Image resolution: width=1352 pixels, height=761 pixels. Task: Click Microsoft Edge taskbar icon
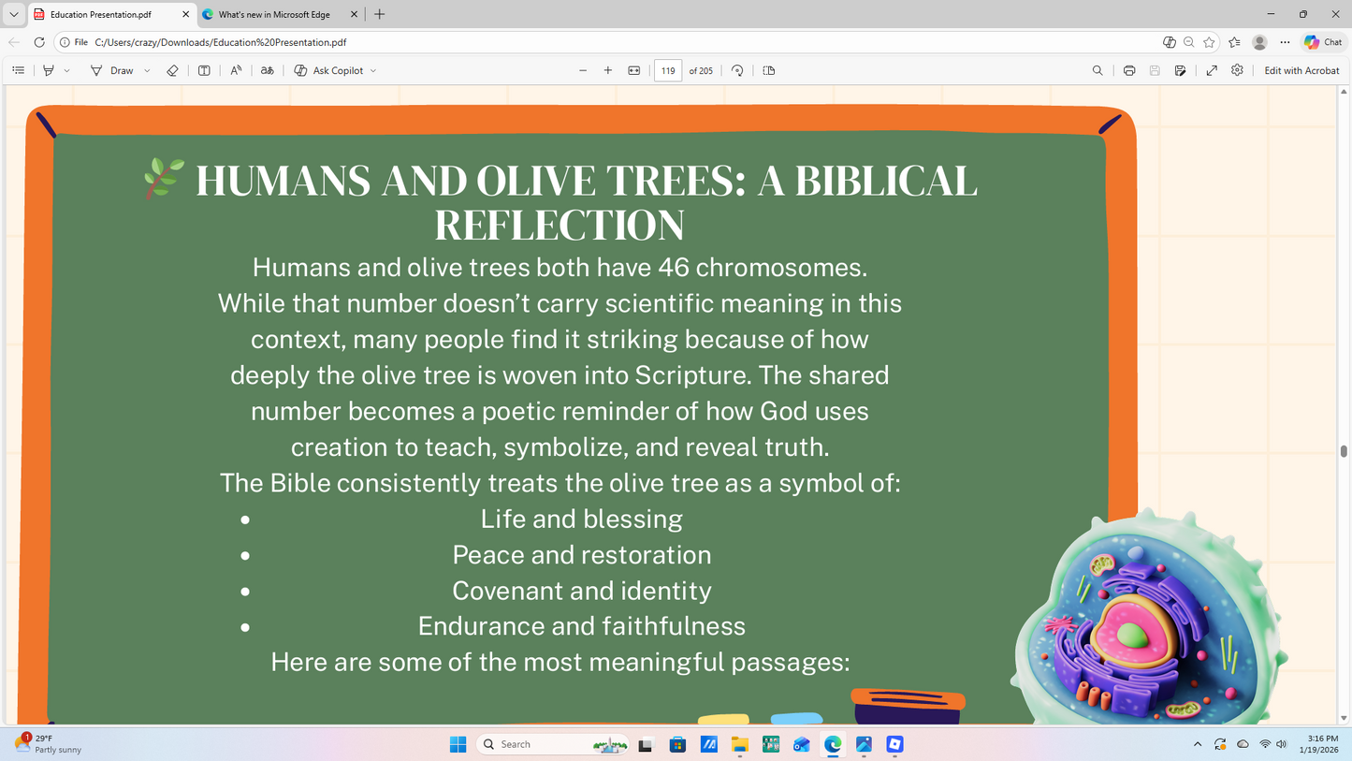pos(833,744)
